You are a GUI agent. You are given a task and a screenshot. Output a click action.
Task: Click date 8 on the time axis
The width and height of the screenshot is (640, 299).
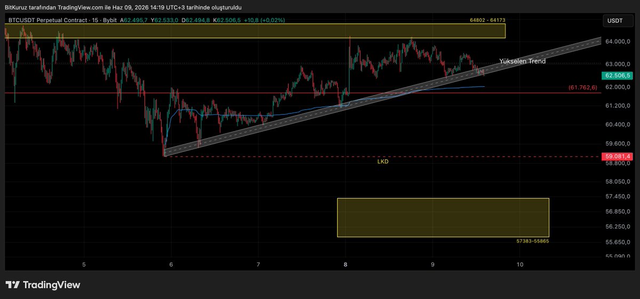tap(346, 264)
